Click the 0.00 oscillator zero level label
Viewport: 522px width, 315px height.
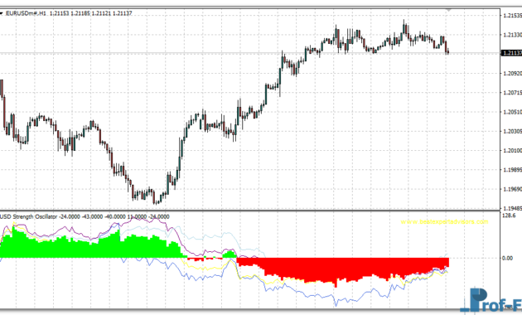tap(508, 258)
